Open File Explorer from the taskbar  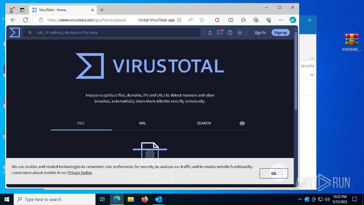point(131,199)
